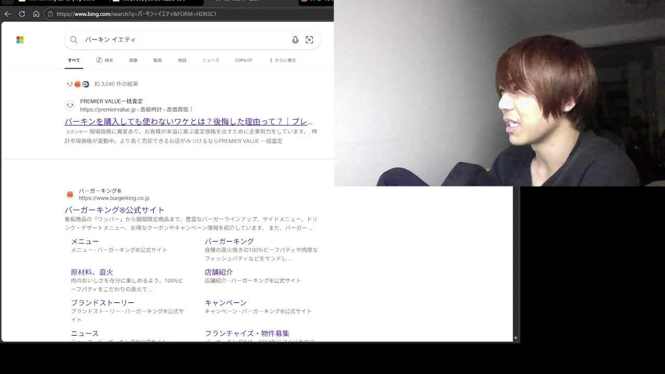Open the browser home page icon
Screen dimensions: 665x374
pyautogui.click(x=36, y=14)
